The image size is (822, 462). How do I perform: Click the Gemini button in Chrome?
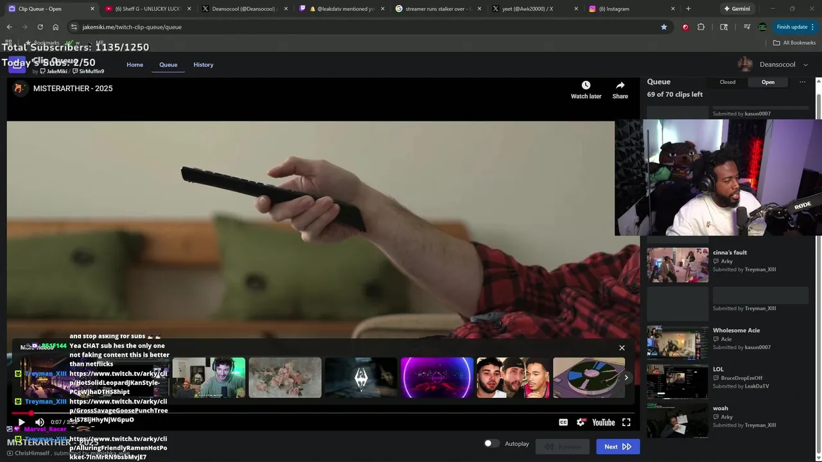737,9
